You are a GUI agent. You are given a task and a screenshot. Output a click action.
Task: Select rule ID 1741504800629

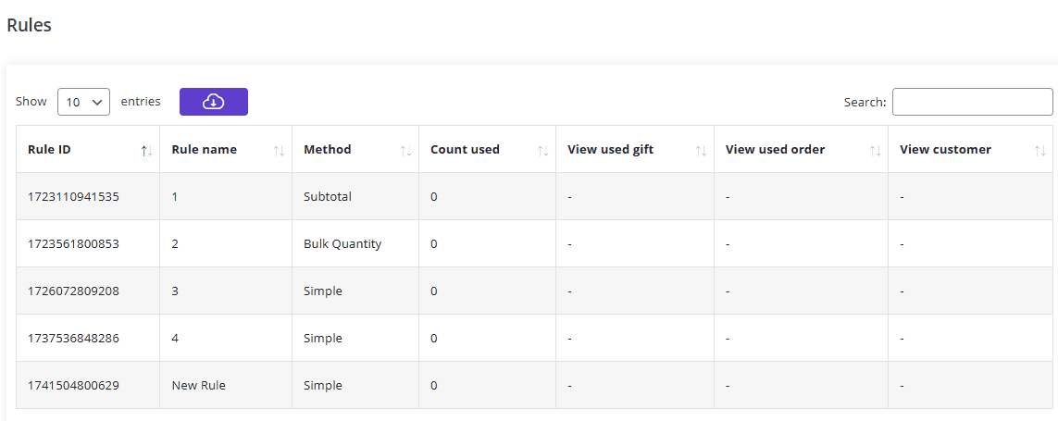click(73, 386)
